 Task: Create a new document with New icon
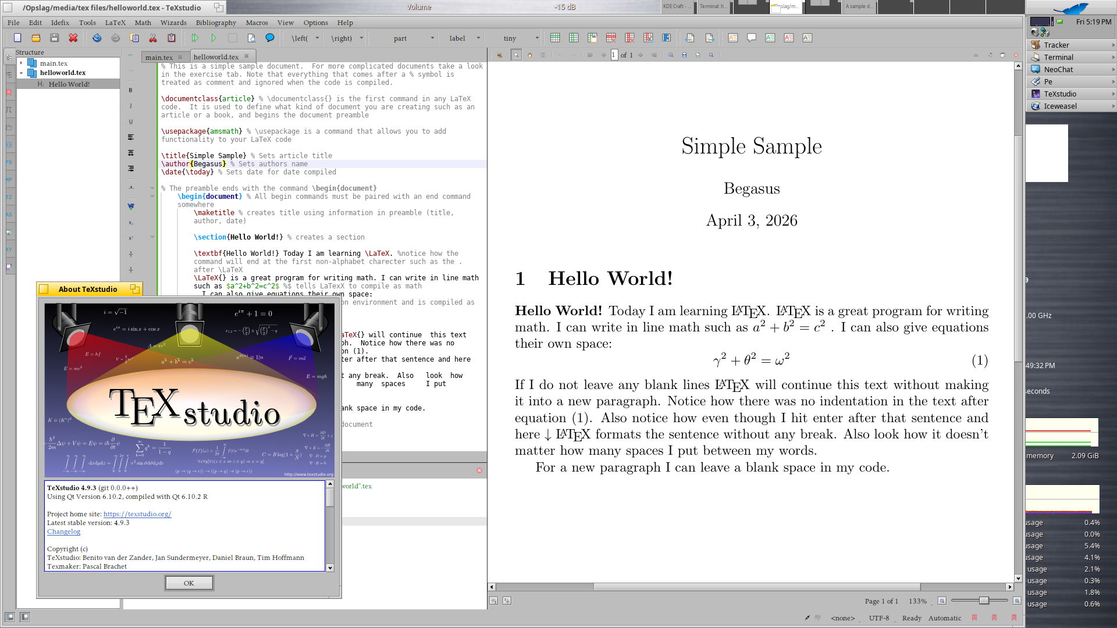(x=17, y=38)
